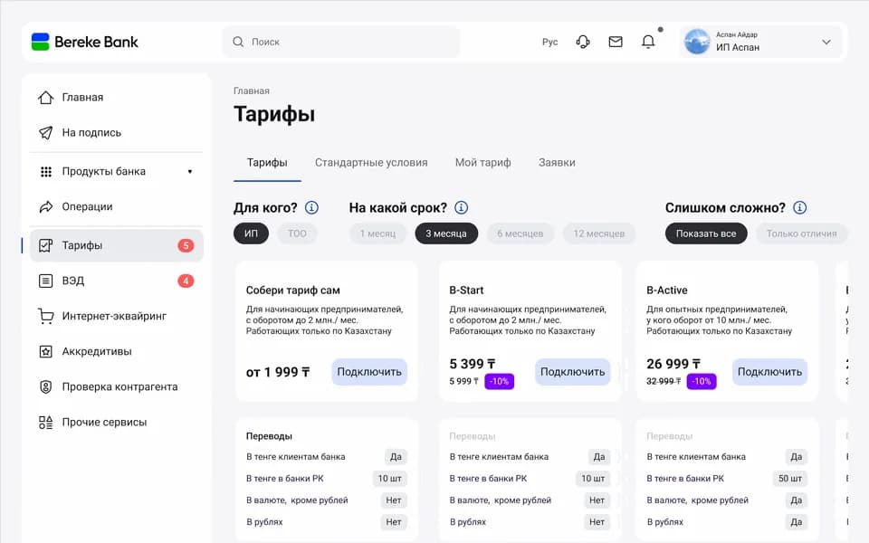Open the mail envelope icon
869x543 pixels.
click(616, 42)
